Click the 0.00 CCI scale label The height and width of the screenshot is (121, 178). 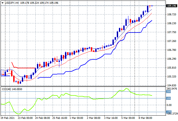tap(169, 105)
